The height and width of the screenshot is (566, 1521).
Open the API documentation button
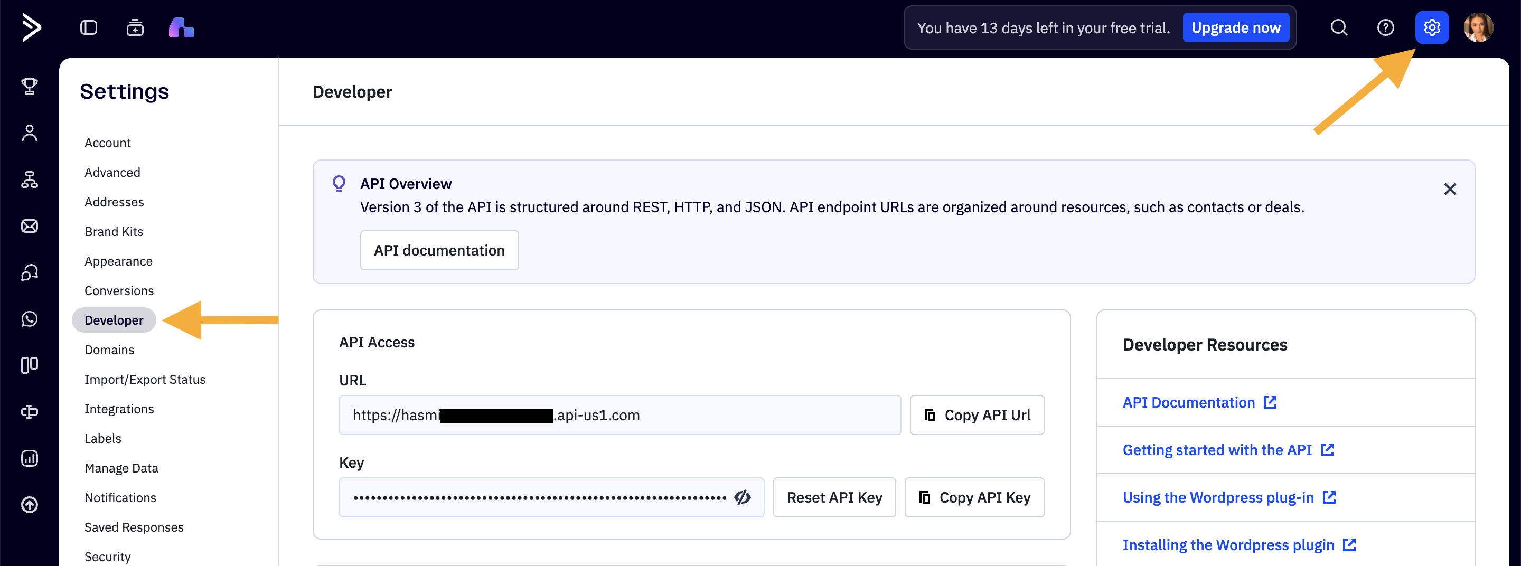pos(439,250)
